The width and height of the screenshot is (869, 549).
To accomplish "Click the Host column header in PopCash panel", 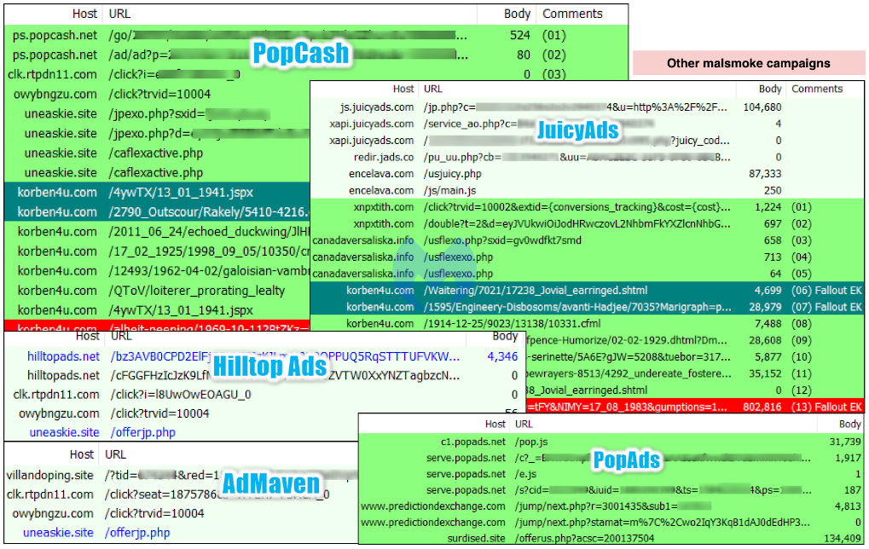I will (x=84, y=14).
